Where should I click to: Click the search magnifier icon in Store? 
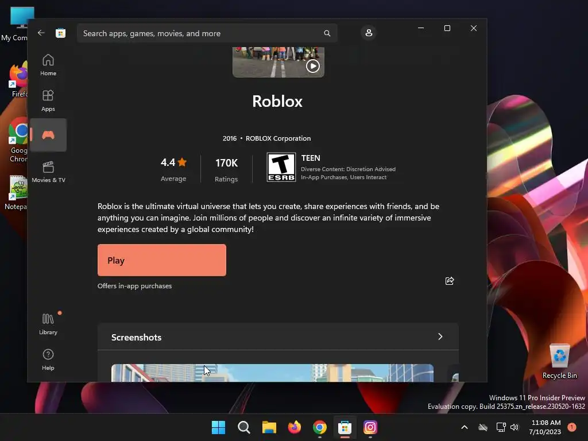(327, 33)
